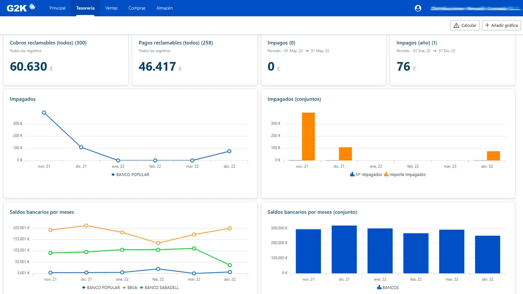The height and width of the screenshot is (294, 523).
Task: Select the abr. 22 point in Impagados line chart
Action: click(229, 151)
